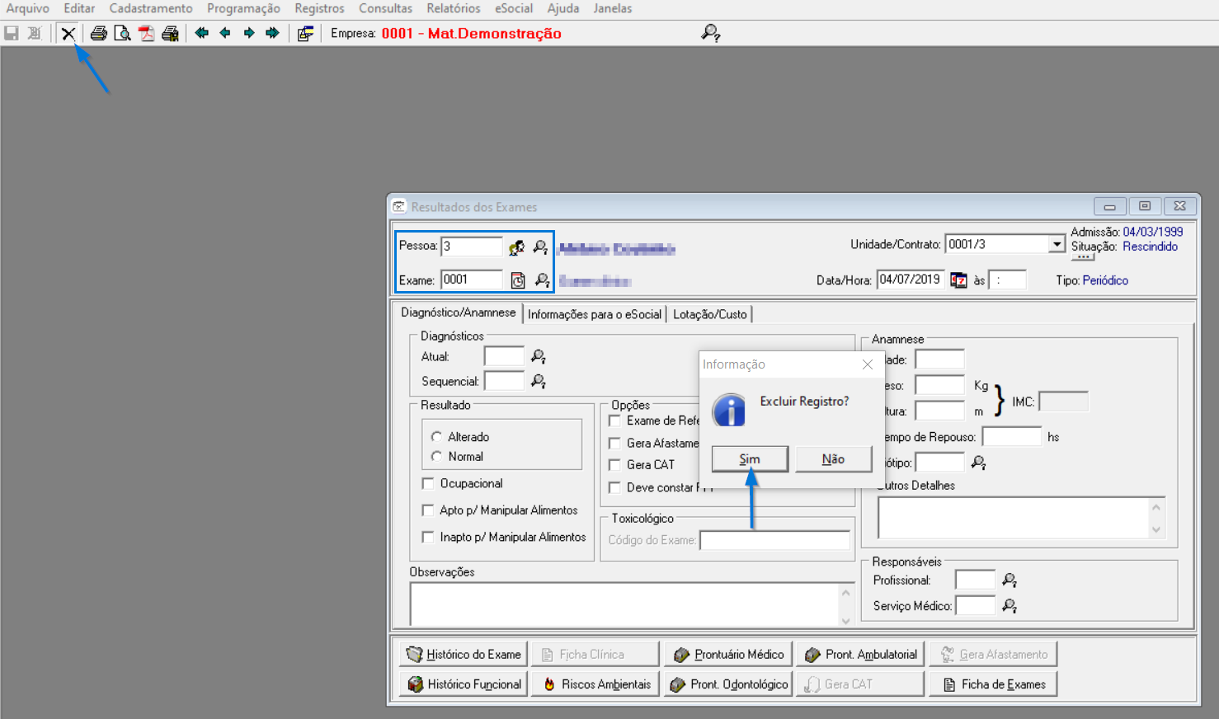Click the Exame clock history icon
The height and width of the screenshot is (719, 1219).
tap(518, 280)
